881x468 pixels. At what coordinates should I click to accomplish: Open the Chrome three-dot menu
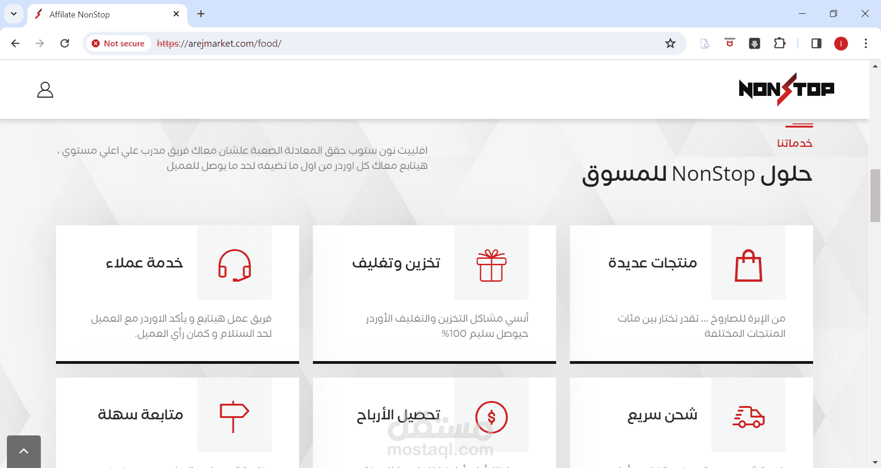(866, 44)
